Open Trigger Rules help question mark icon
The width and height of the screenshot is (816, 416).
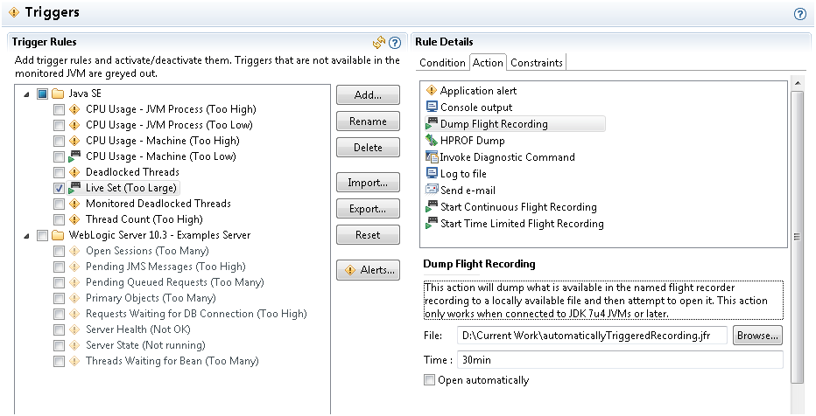point(394,42)
